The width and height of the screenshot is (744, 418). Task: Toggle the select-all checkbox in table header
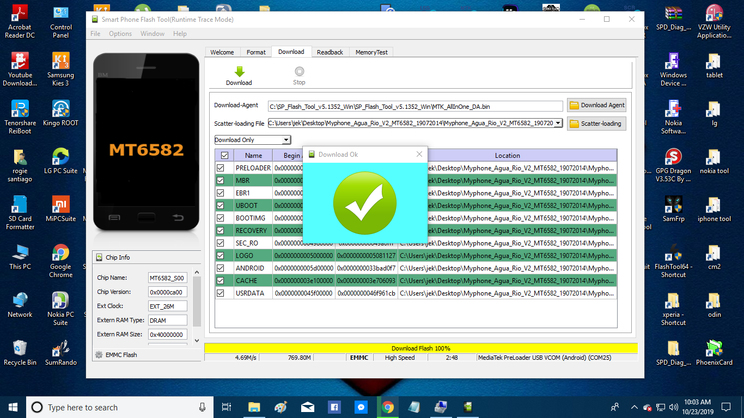tap(224, 156)
